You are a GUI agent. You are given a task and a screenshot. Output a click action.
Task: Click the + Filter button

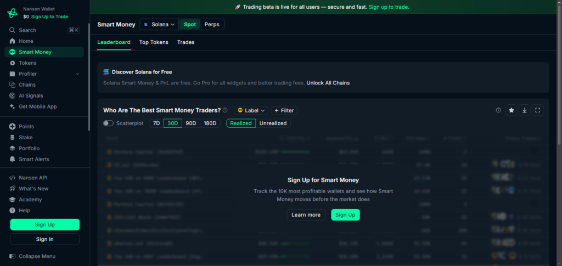click(x=284, y=110)
